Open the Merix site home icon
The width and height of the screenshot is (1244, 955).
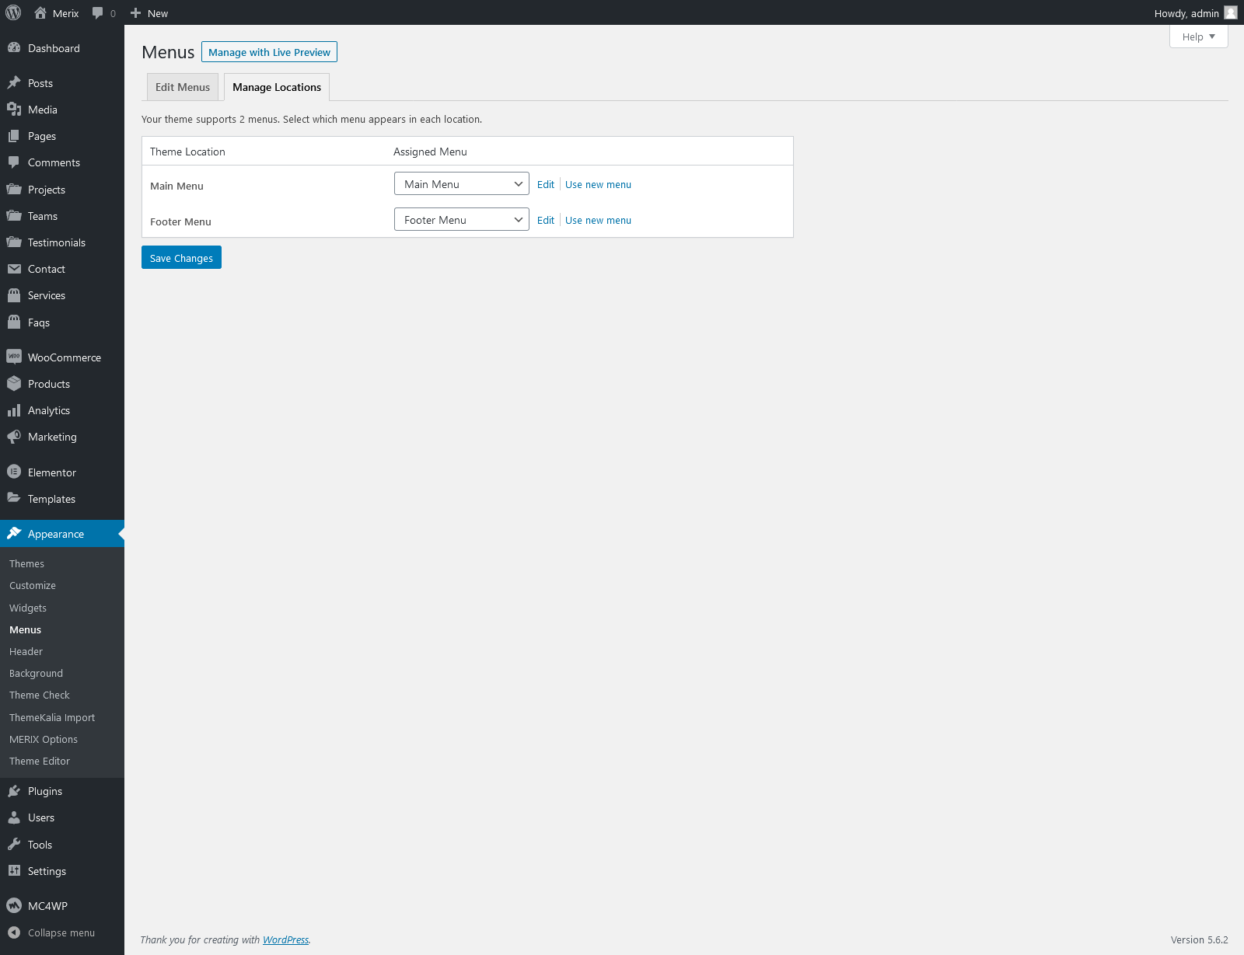[x=40, y=12]
